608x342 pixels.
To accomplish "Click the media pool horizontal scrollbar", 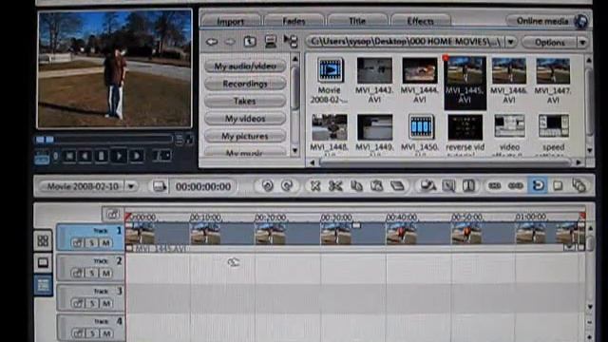I will [x=446, y=162].
